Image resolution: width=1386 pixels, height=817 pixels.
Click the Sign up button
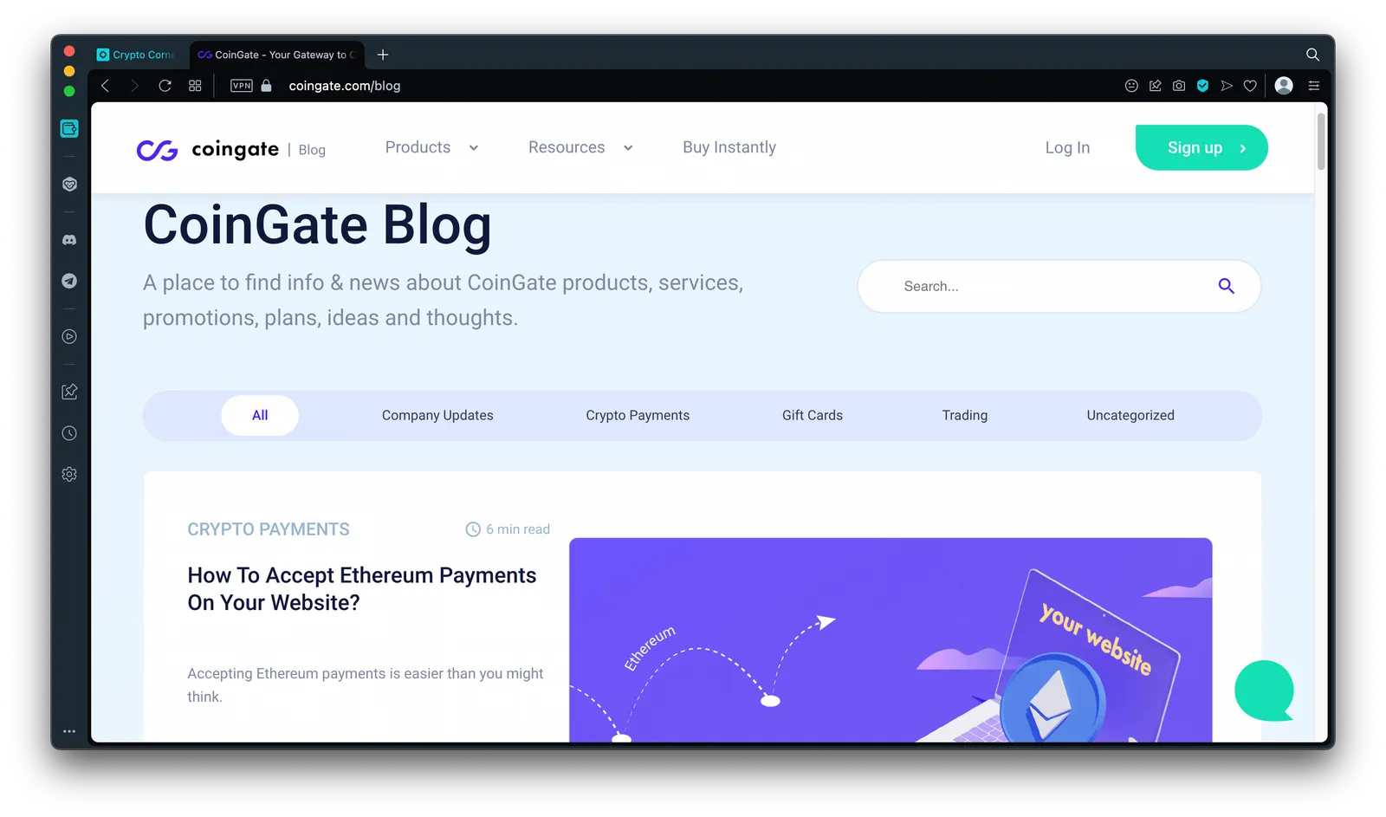point(1201,147)
